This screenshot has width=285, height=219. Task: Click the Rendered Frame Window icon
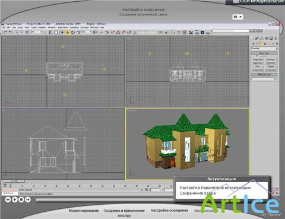click(x=202, y=32)
